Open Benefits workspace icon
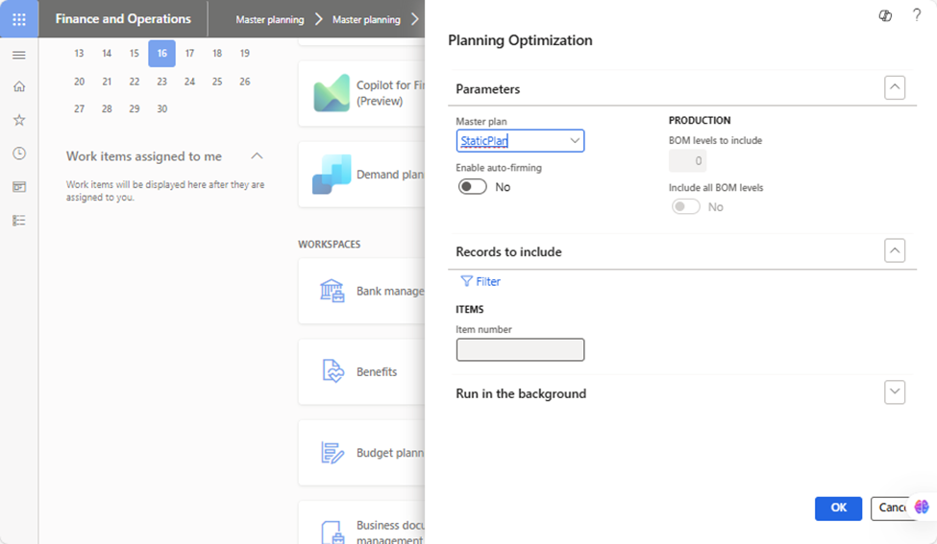Viewport: 937px width, 544px height. pyautogui.click(x=333, y=371)
